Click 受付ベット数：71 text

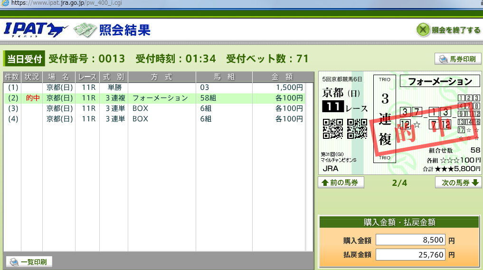[x=267, y=58]
